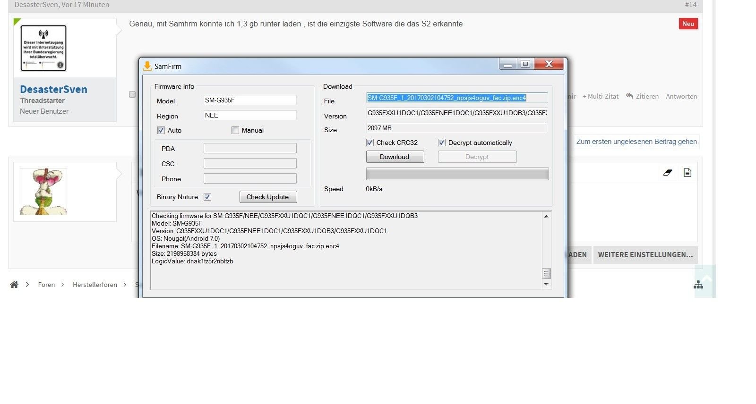756x404 pixels.
Task: Open DesasterSven username profile link
Action: (x=53, y=89)
